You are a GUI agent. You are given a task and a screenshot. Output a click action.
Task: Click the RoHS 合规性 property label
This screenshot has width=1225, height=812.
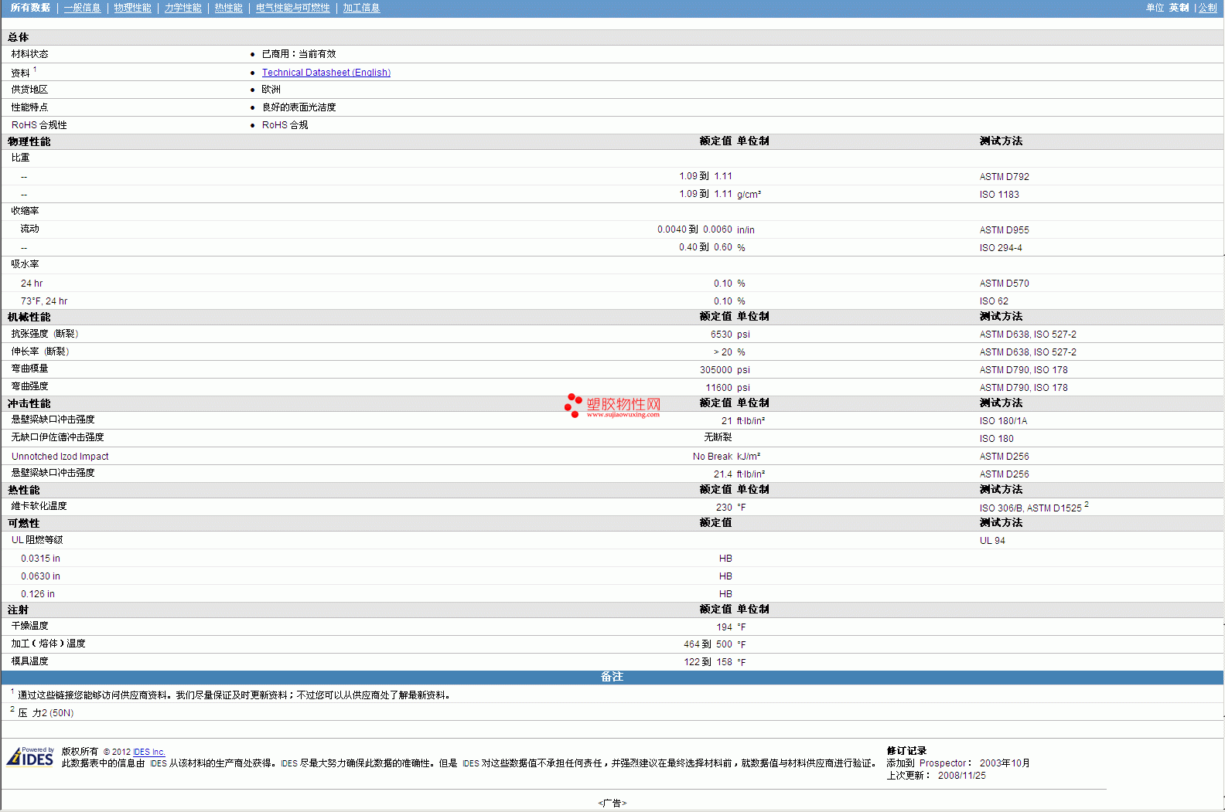click(x=39, y=125)
